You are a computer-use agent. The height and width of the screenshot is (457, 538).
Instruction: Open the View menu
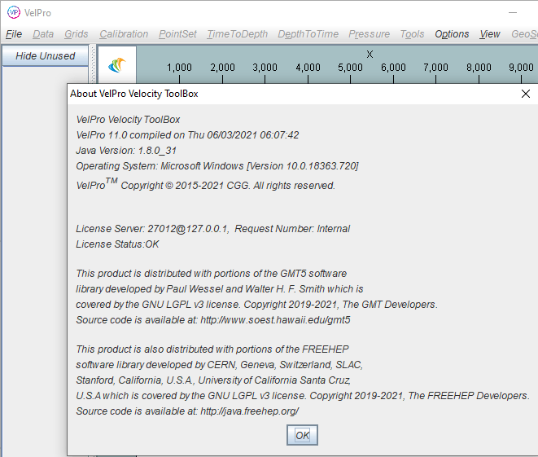[490, 34]
